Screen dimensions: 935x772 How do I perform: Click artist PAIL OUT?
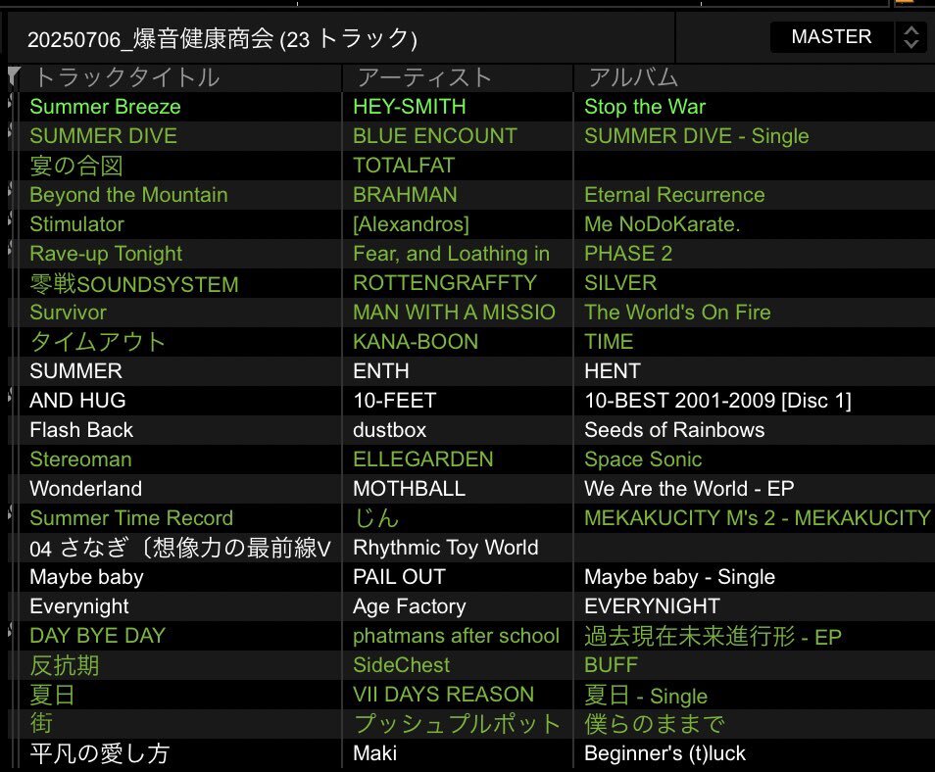pos(399,577)
